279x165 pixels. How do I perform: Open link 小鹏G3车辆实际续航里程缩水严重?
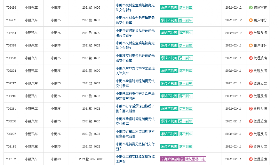point(135,159)
